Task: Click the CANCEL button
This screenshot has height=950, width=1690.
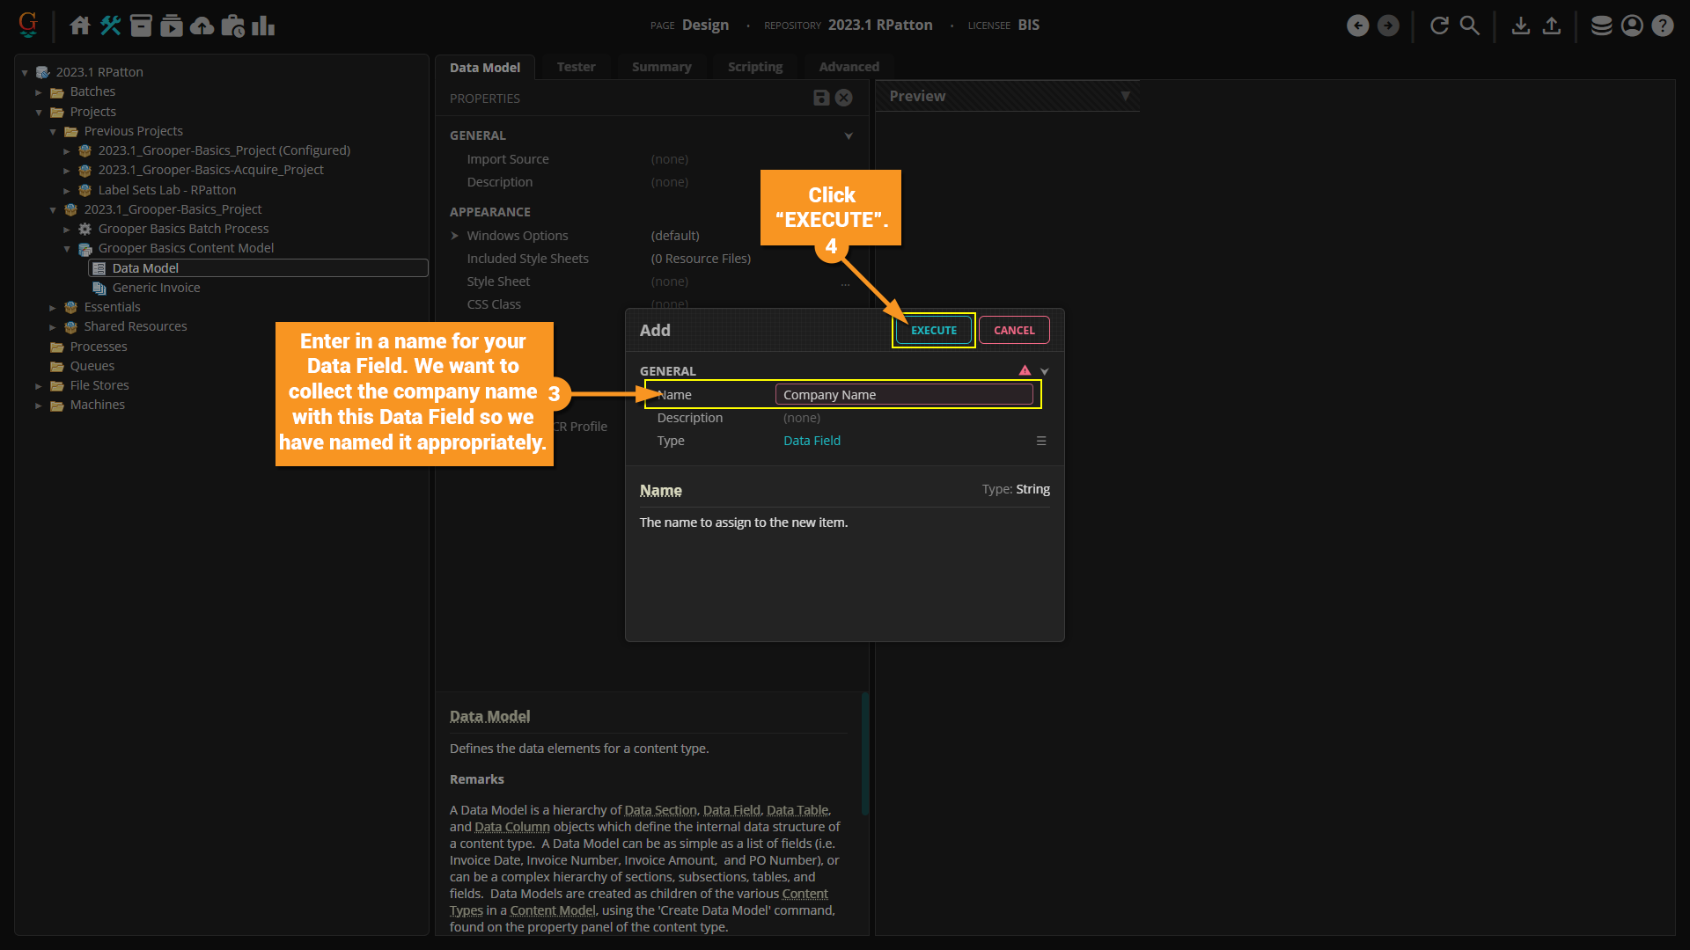Action: point(1014,330)
